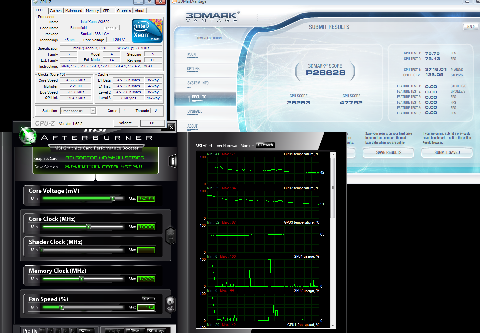Screen dimensions: 480x333
Task: Select RESULTS in 3DMark sidebar
Action: tap(205, 99)
